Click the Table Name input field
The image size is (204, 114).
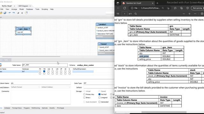click(x=45, y=65)
